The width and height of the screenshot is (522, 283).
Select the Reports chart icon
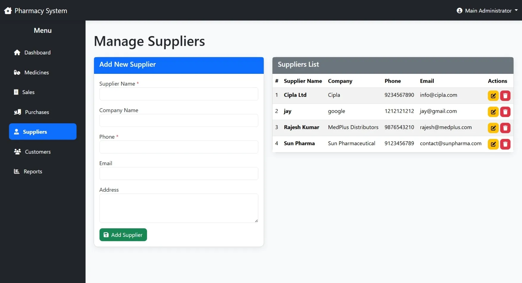[17, 171]
